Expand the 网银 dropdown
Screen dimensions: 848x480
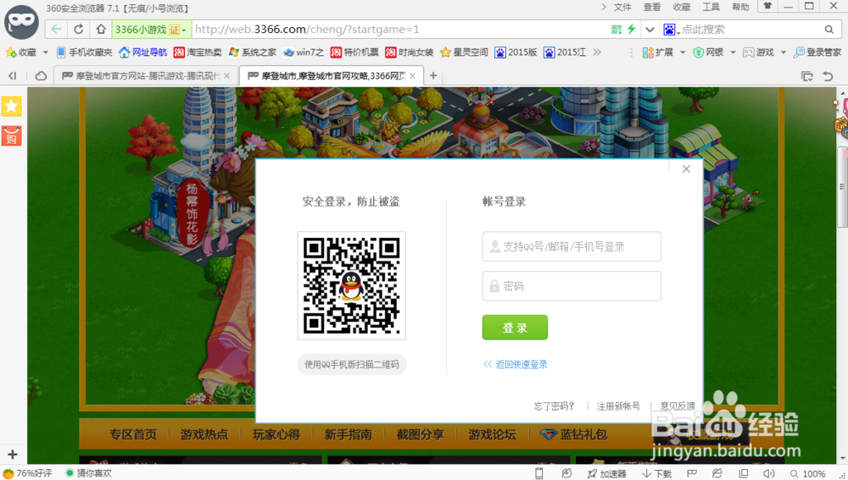click(733, 52)
